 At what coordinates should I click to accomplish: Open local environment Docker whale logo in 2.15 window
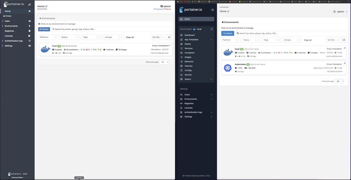coord(228,53)
